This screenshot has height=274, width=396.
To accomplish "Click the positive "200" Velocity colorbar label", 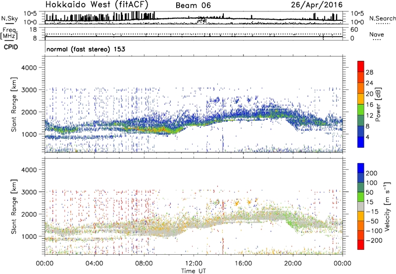I will click(372, 173).
